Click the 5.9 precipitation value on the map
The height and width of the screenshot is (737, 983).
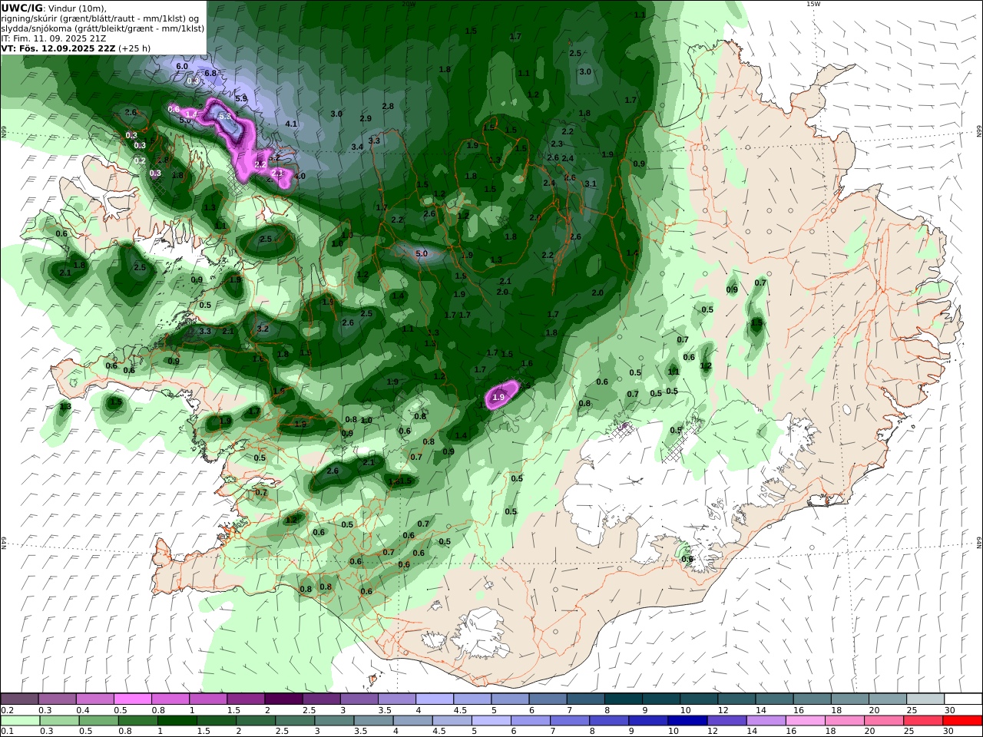(241, 98)
